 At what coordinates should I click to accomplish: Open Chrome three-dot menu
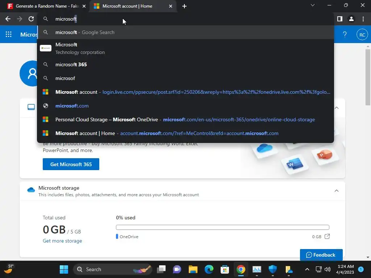tap(363, 19)
